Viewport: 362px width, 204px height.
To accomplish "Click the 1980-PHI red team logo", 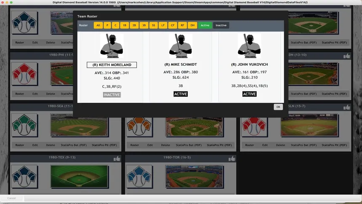I will pyautogui.click(x=24, y=74).
